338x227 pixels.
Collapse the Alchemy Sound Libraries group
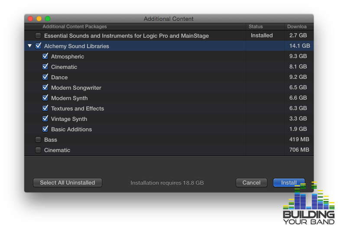pos(30,45)
